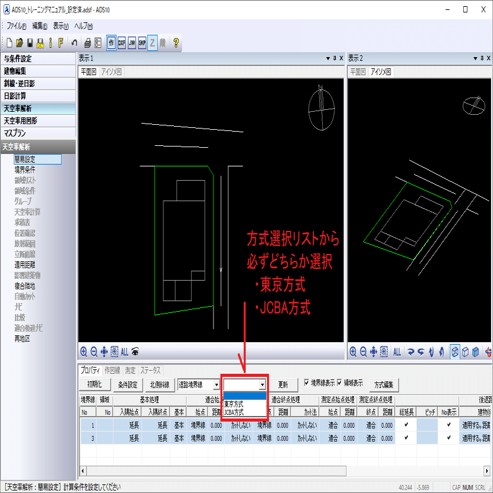493x493 pixels.
Task: Click the 更新 button
Action: pyautogui.click(x=283, y=385)
